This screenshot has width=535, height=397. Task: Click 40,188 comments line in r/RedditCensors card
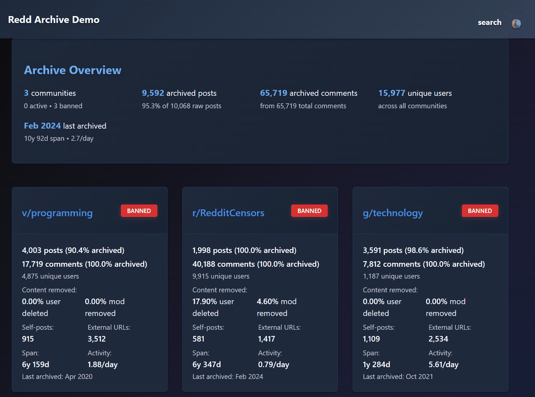tap(255, 264)
